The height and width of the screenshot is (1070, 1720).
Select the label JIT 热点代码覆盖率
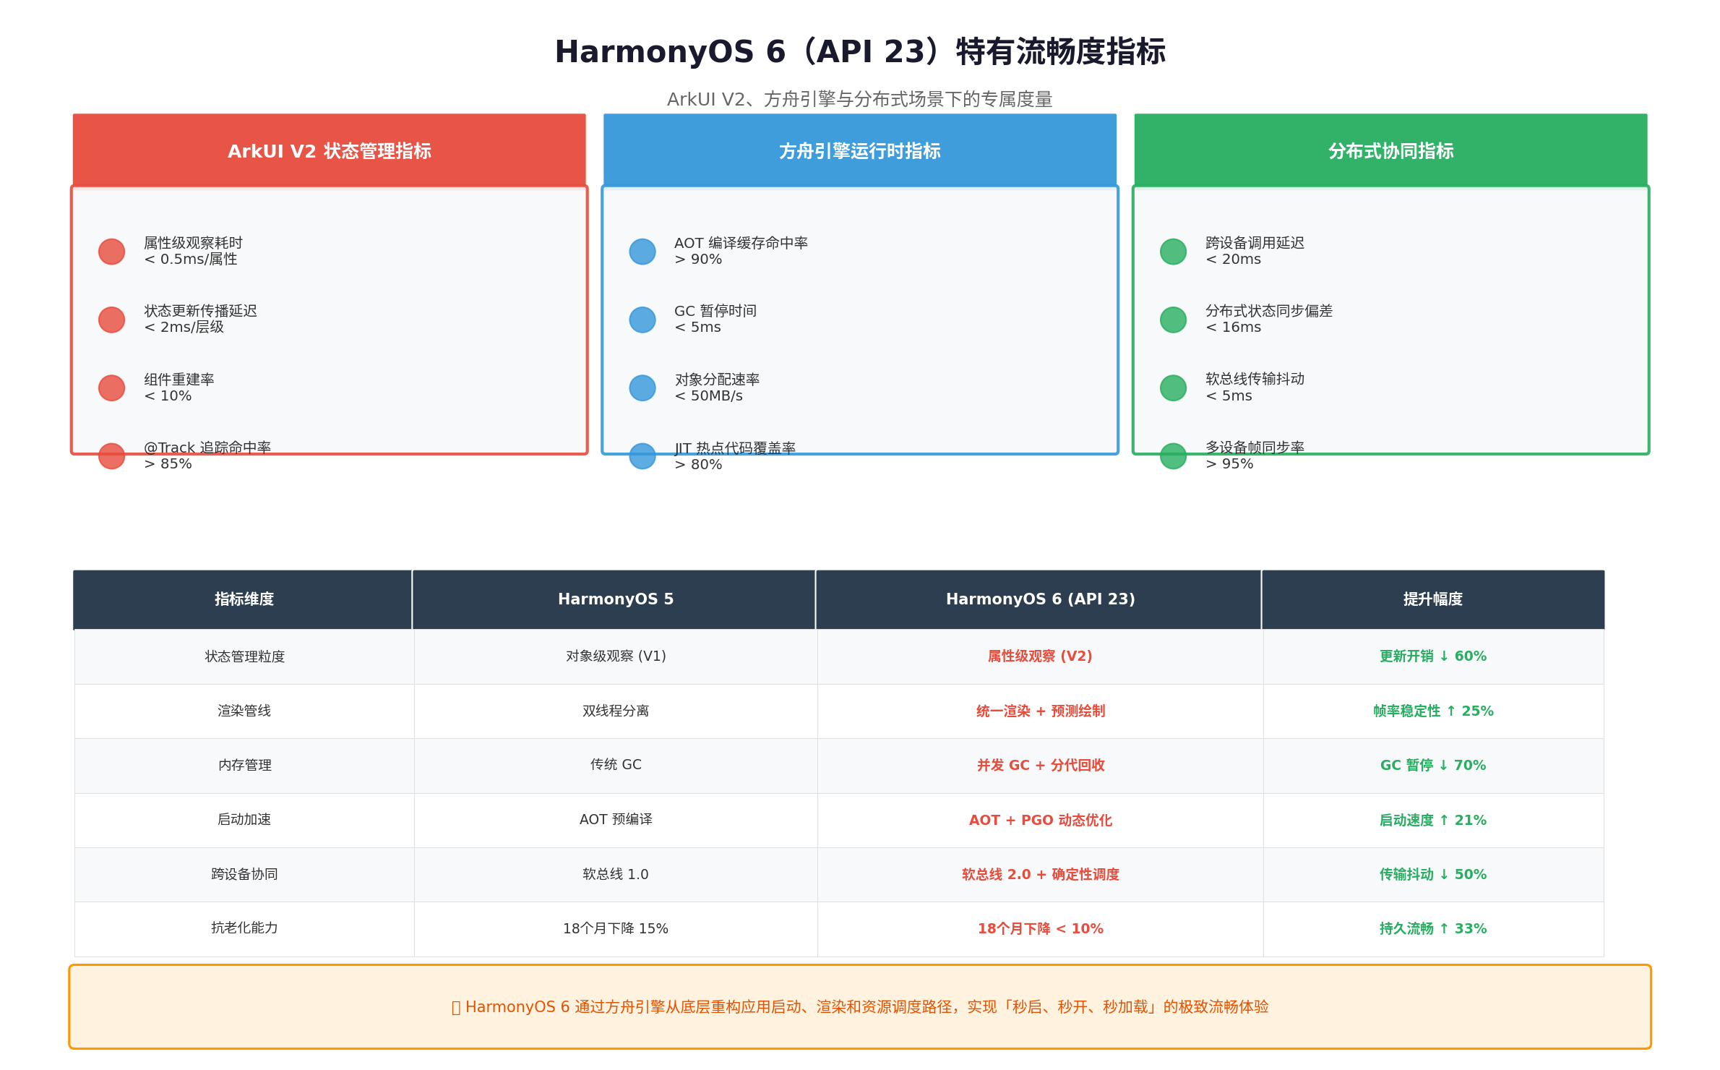(x=735, y=448)
